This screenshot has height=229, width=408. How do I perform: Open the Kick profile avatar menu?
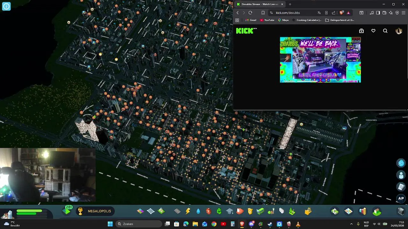(399, 31)
